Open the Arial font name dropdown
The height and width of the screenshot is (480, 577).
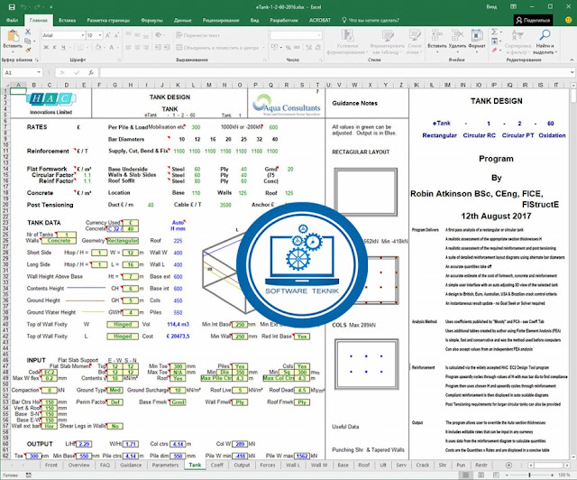[82, 35]
